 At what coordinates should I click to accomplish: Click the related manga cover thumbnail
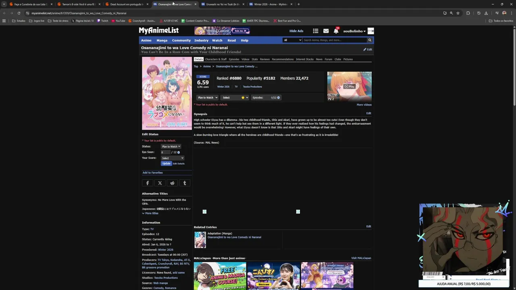coord(200,240)
